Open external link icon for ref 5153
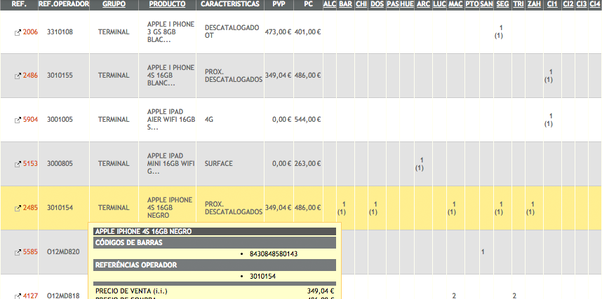 (18, 164)
